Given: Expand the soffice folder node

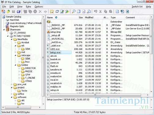Looking at the screenshot, I should click(12, 94).
